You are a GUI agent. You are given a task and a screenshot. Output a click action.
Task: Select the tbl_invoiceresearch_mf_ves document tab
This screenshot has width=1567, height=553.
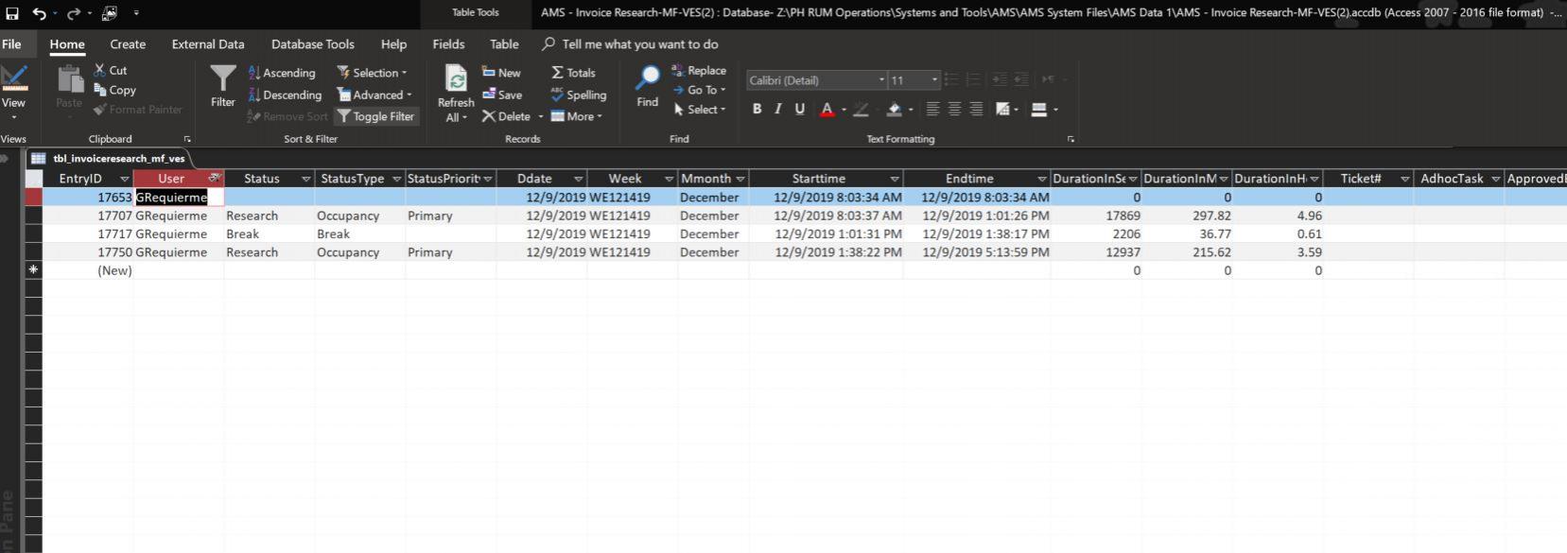pyautogui.click(x=110, y=159)
